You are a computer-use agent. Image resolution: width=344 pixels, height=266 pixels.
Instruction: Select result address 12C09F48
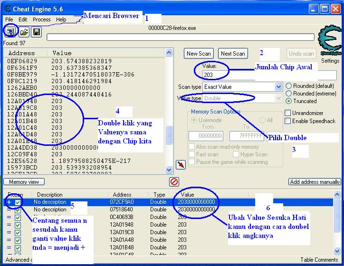click(22, 154)
